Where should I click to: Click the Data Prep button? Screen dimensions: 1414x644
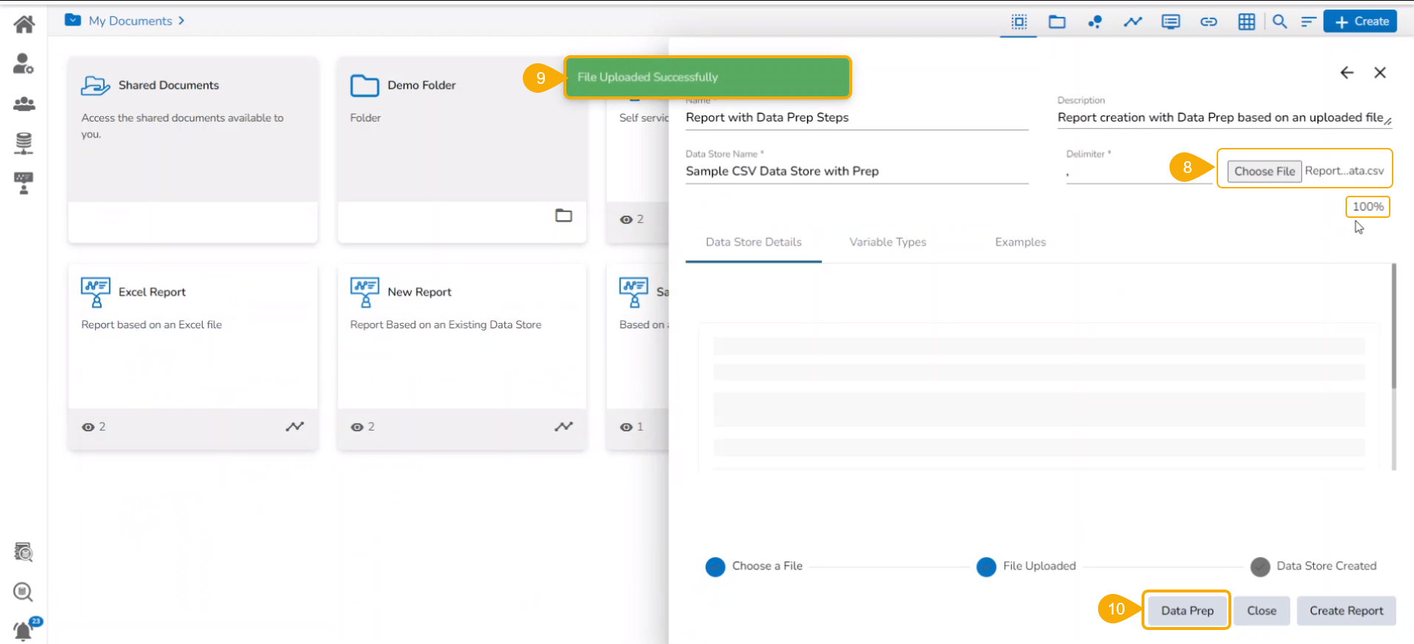(x=1186, y=610)
